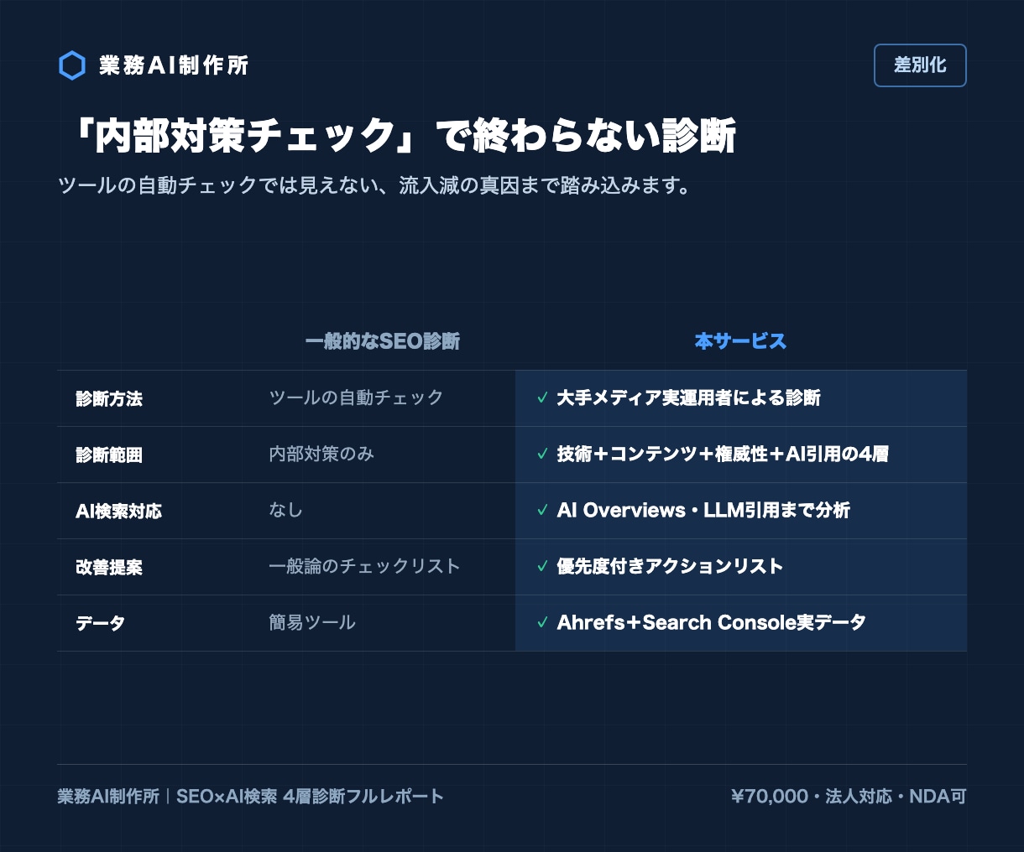Select the 一般的なSEO診断 column header
1024x852 pixels.
pos(382,341)
